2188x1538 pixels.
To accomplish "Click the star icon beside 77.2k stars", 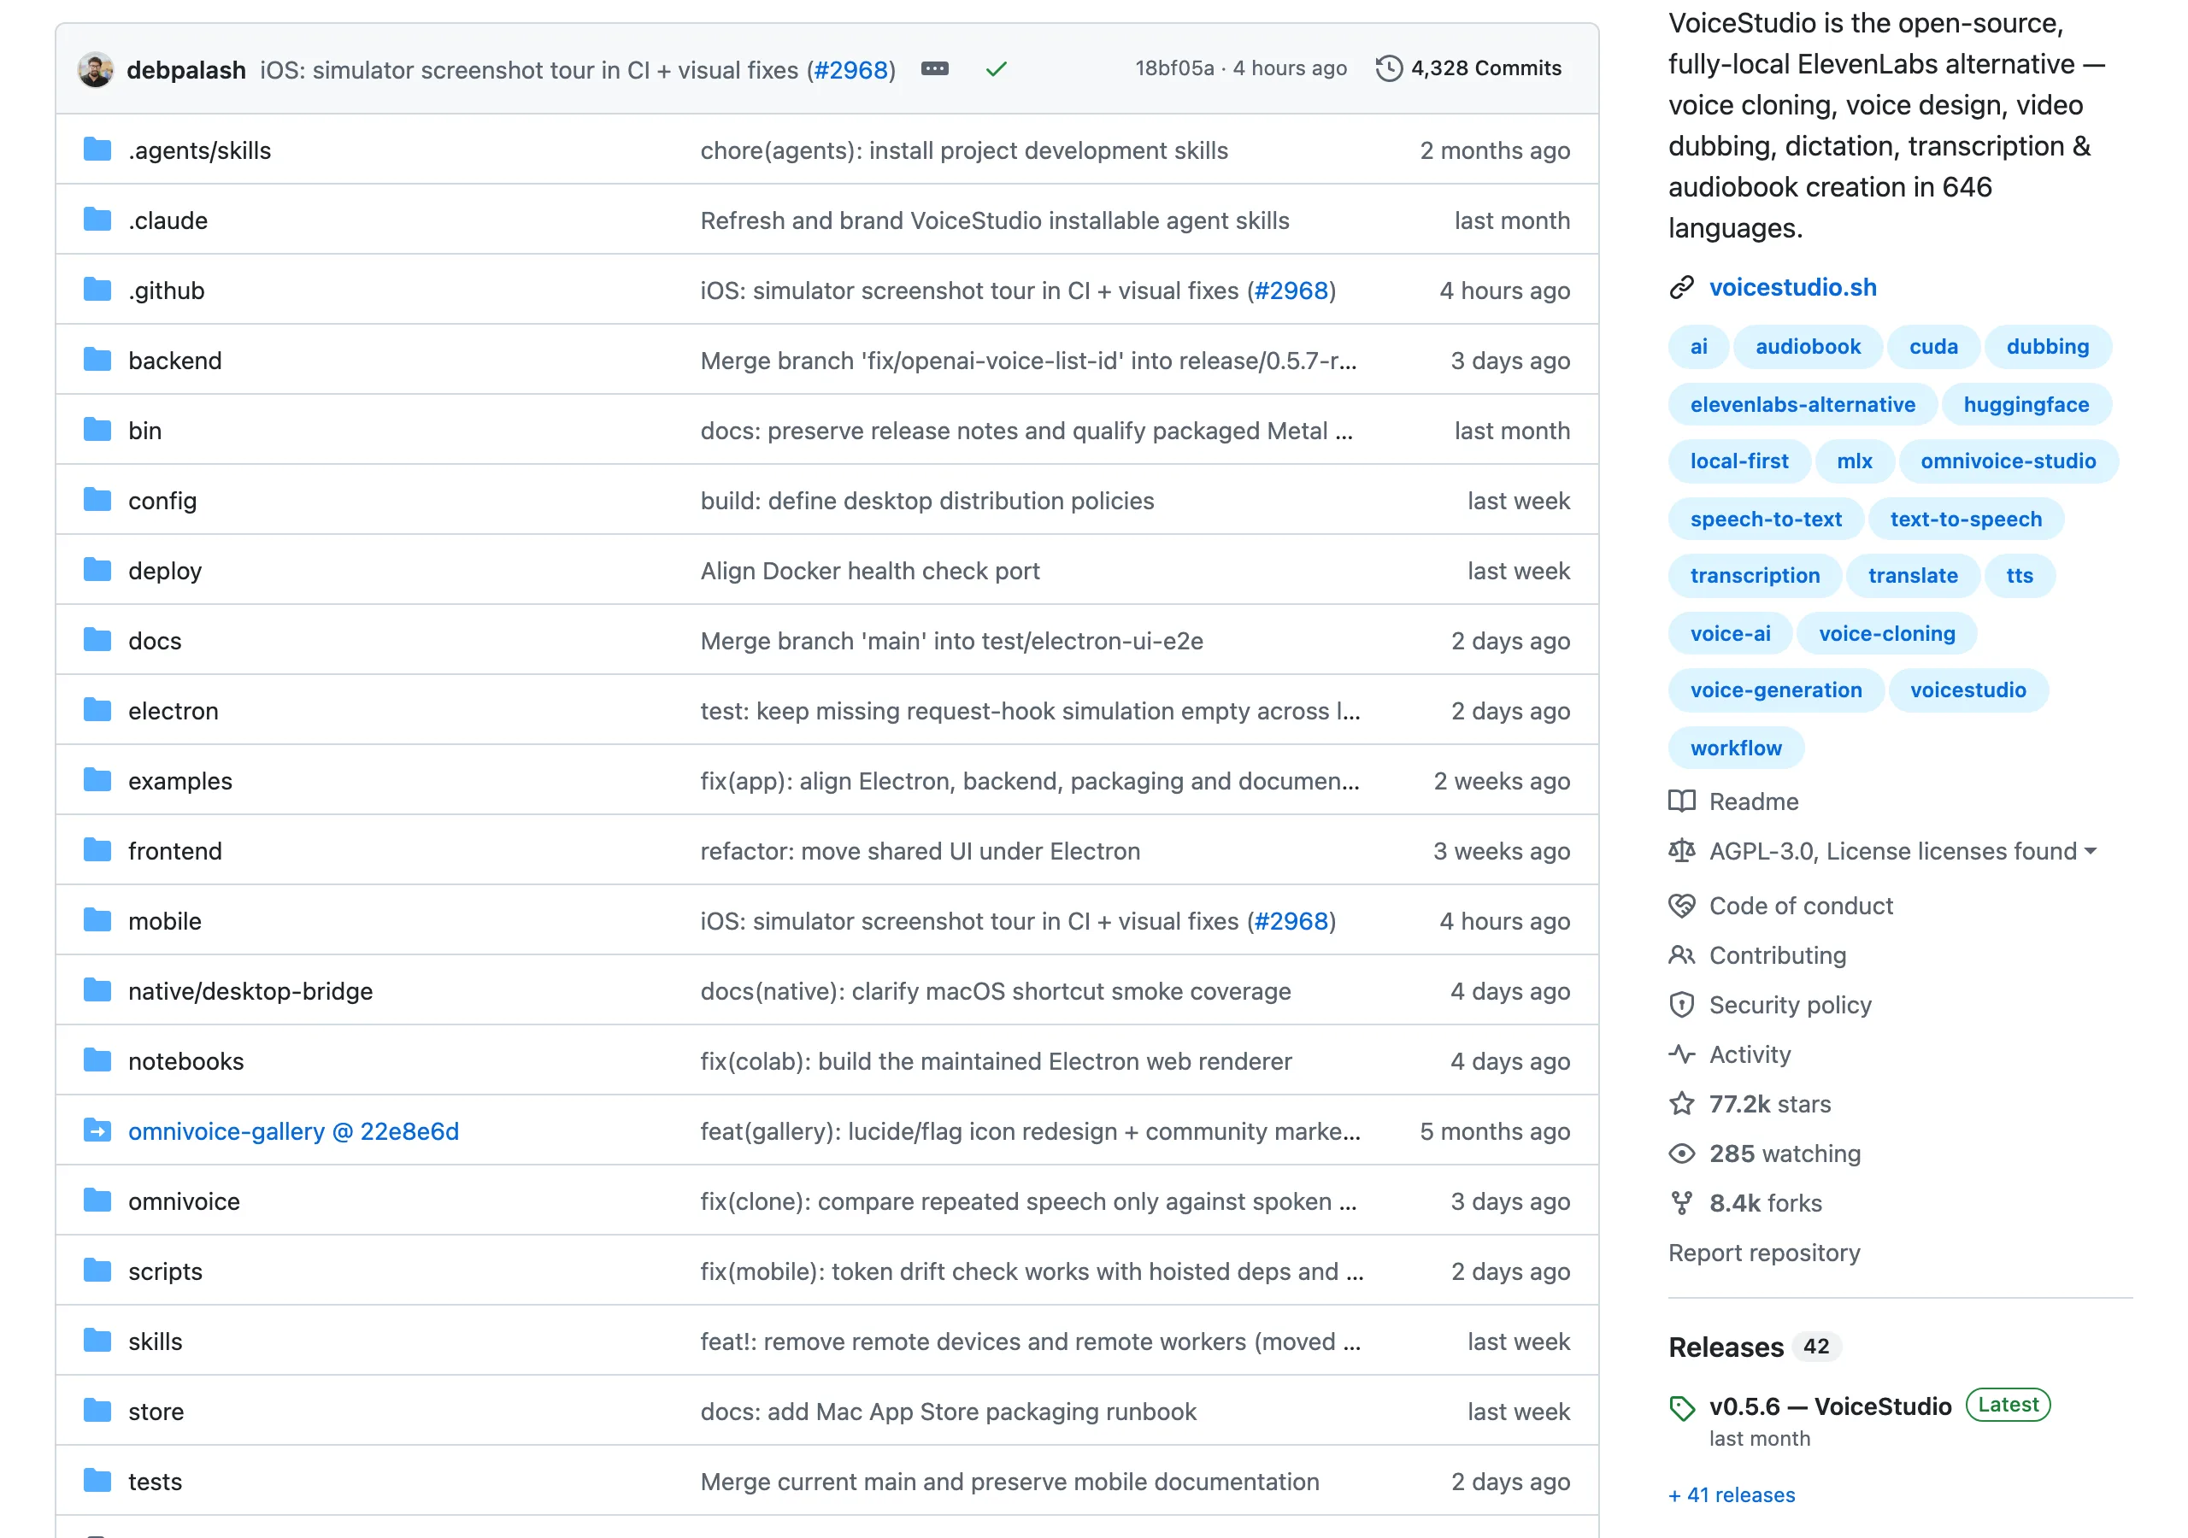I will [x=1682, y=1105].
